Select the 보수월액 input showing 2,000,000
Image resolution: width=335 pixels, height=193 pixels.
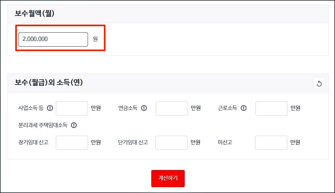[x=53, y=39]
